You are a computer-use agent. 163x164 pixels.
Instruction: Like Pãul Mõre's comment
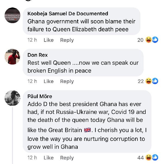tap(49, 158)
